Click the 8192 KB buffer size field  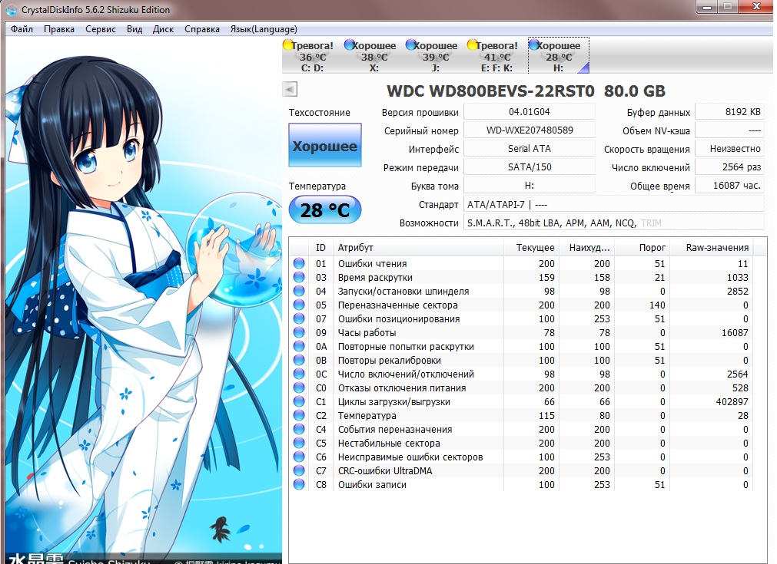pyautogui.click(x=729, y=112)
